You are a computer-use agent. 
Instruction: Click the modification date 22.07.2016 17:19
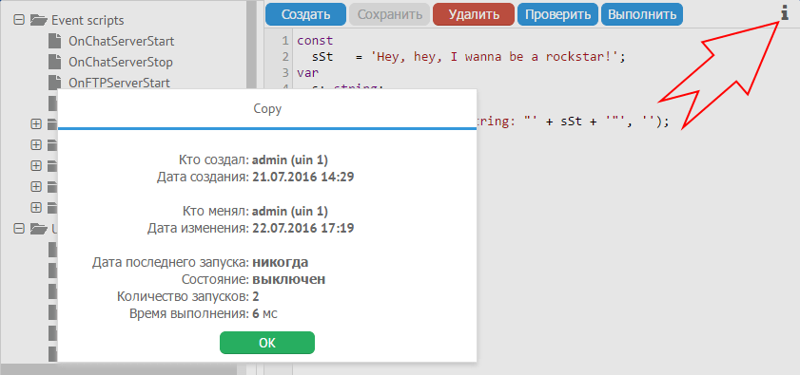(303, 228)
